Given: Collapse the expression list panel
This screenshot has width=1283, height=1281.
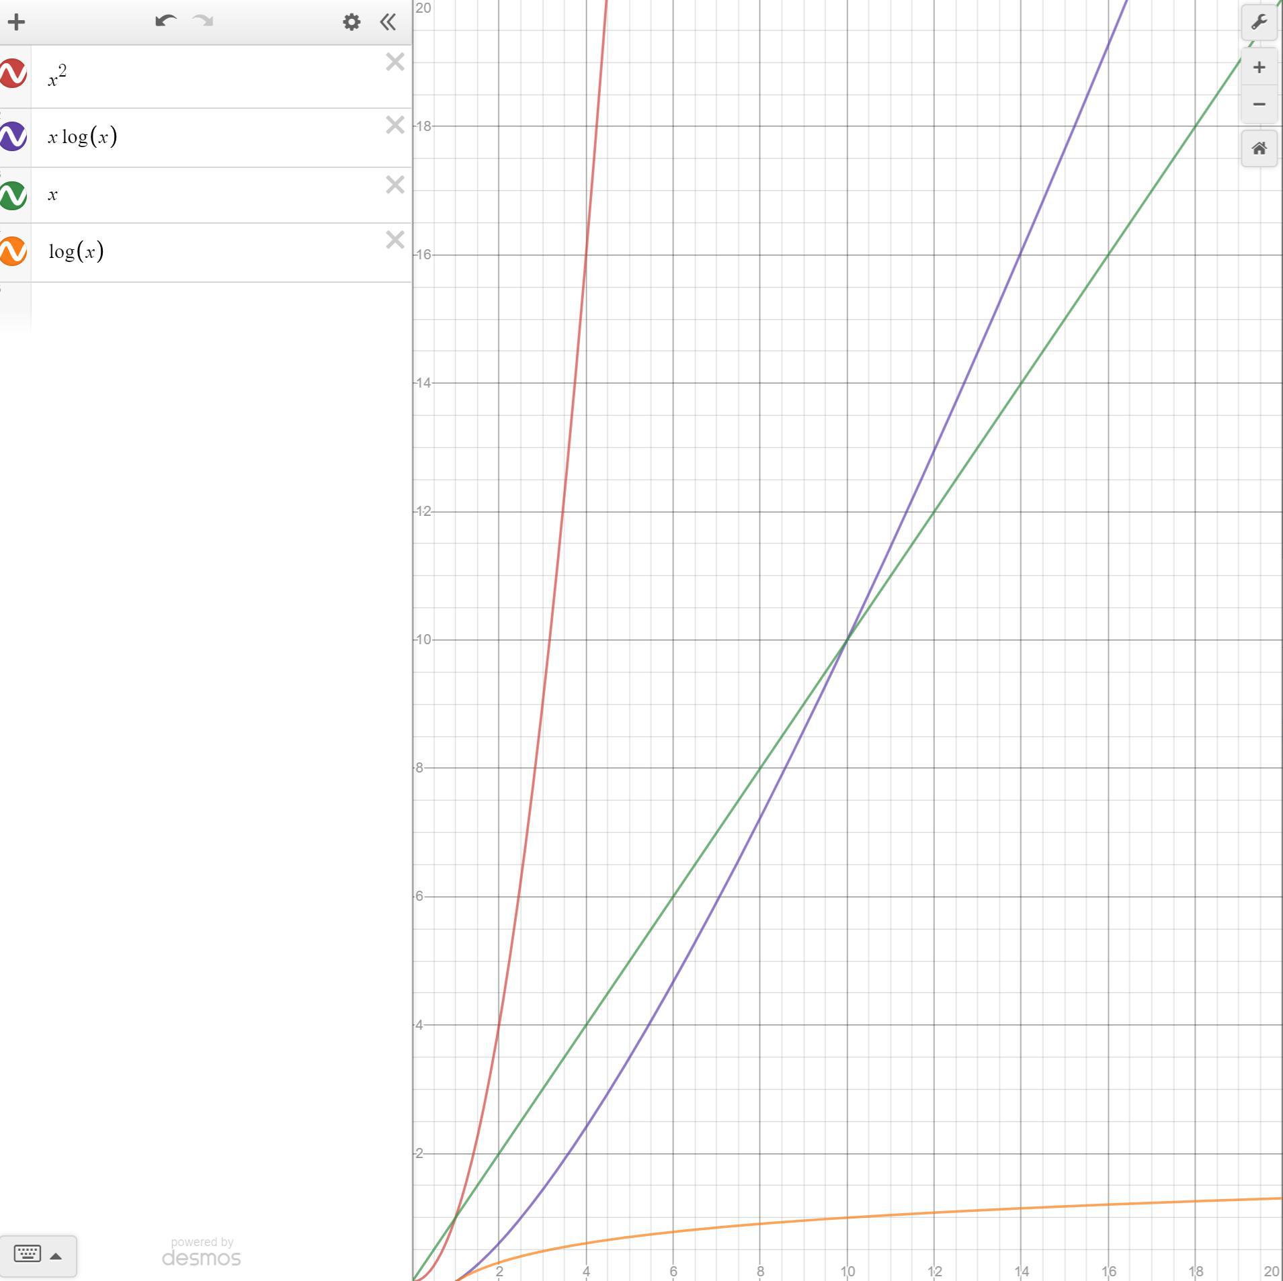Looking at the screenshot, I should tap(388, 22).
